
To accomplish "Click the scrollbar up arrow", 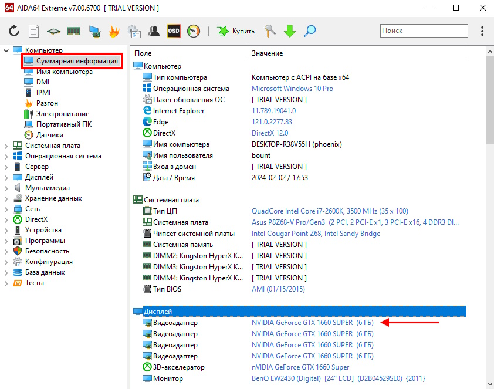I will pos(490,52).
